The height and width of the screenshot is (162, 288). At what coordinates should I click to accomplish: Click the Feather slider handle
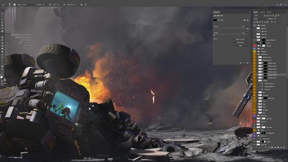[214, 35]
